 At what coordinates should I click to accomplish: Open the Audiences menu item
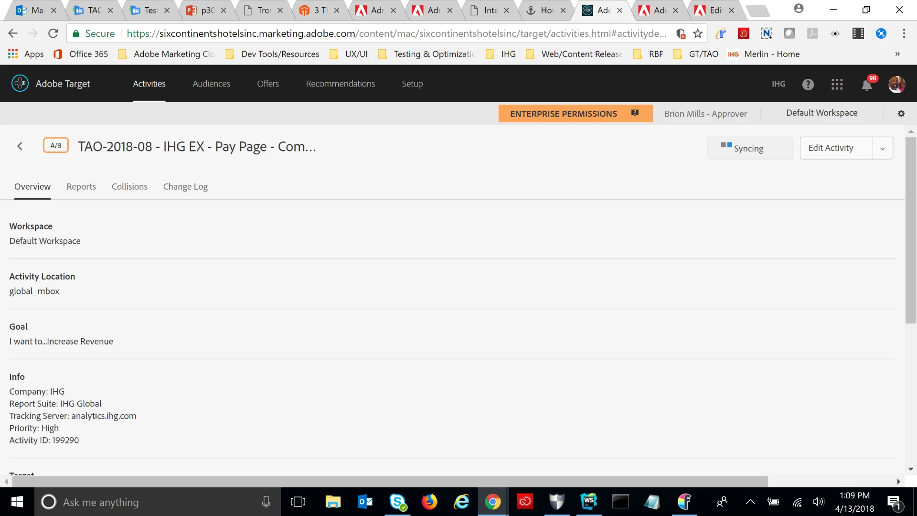[211, 84]
